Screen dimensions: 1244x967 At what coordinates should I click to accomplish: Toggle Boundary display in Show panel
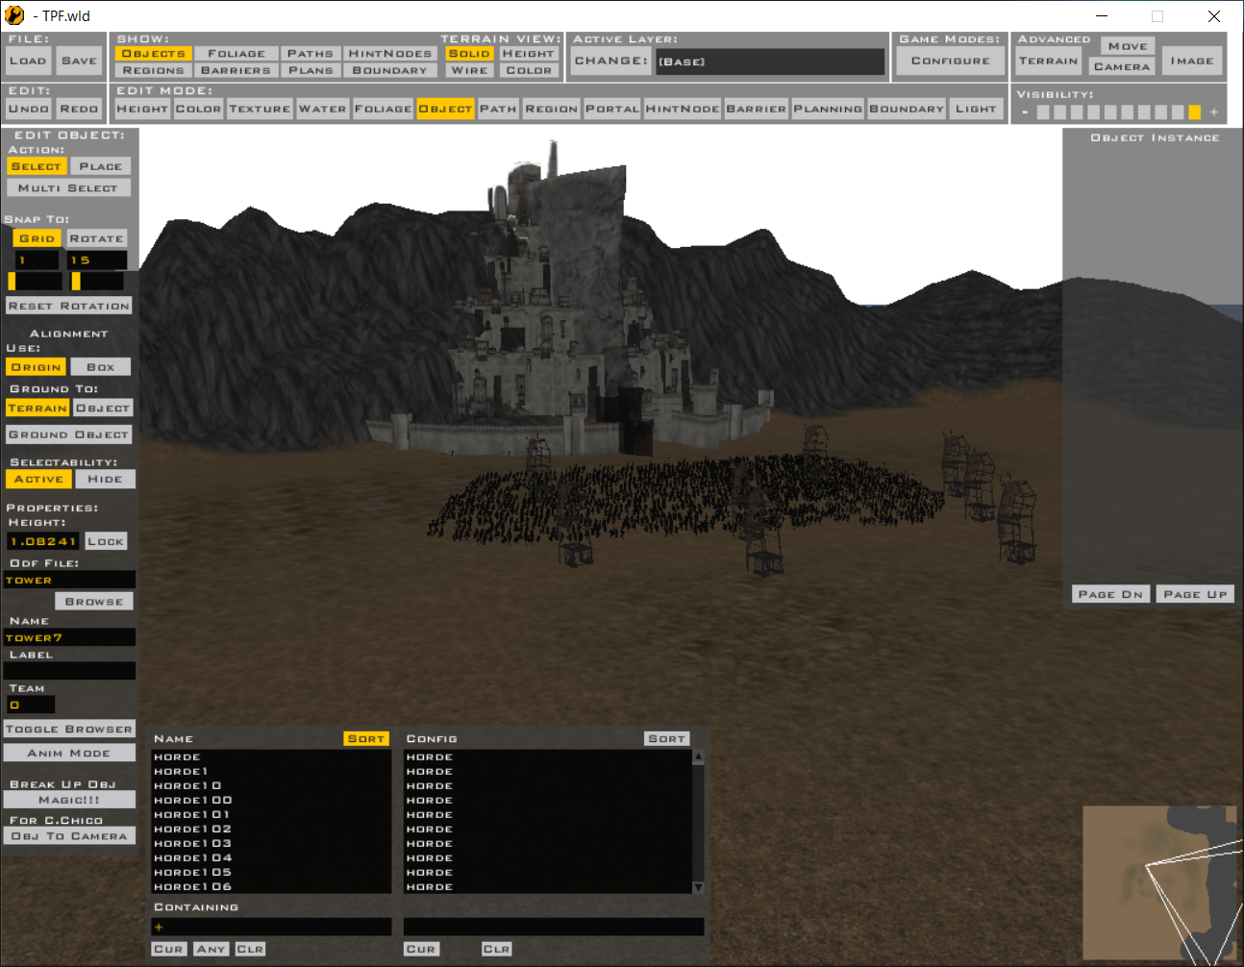click(390, 70)
